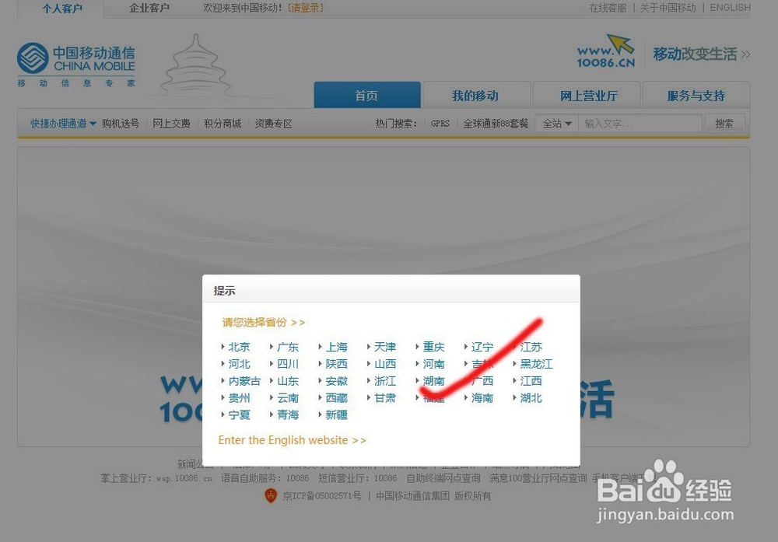Select province 黑龙江
This screenshot has height=542, width=778.
point(536,364)
